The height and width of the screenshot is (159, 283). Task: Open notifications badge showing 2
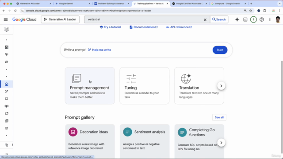click(253, 19)
